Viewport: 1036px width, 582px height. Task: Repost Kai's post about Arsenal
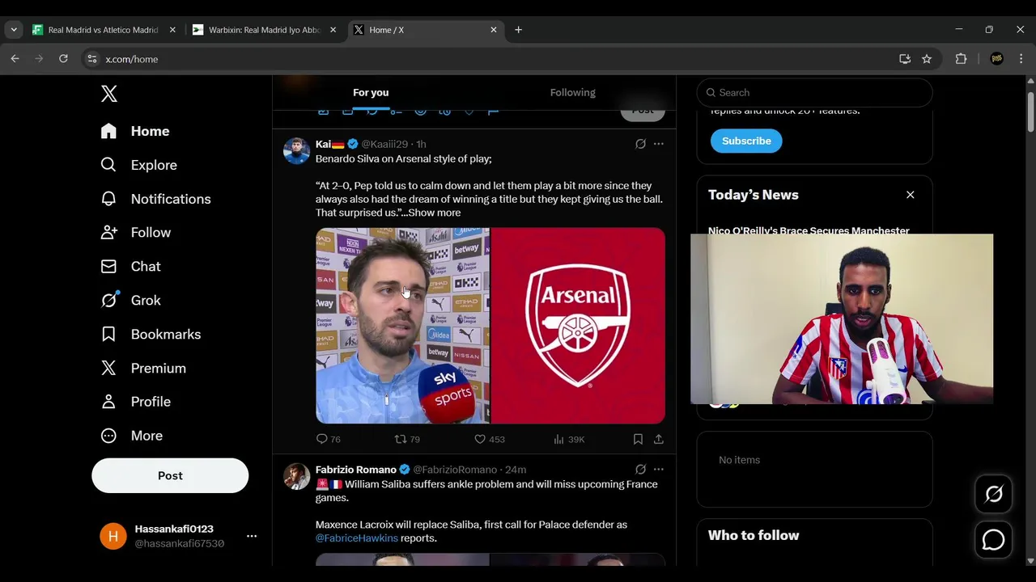tap(401, 439)
